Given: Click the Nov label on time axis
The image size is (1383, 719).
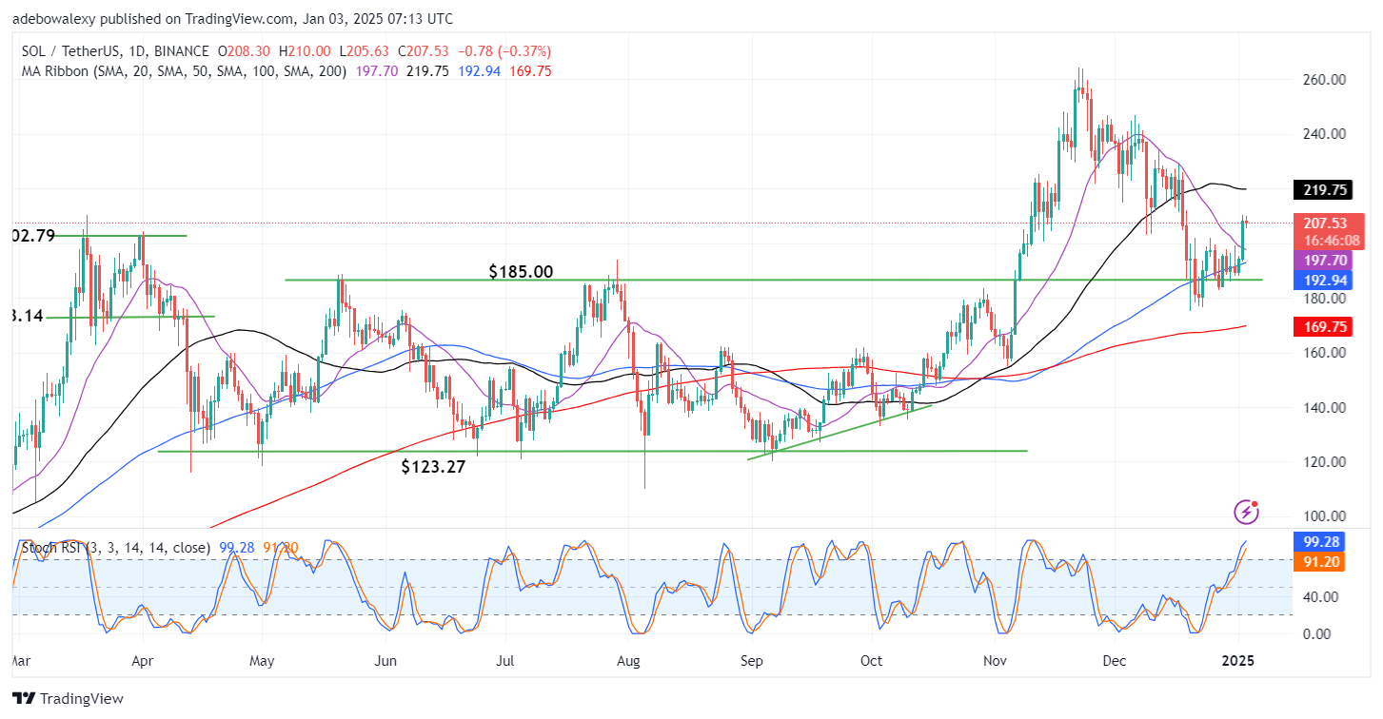Looking at the screenshot, I should (x=995, y=659).
